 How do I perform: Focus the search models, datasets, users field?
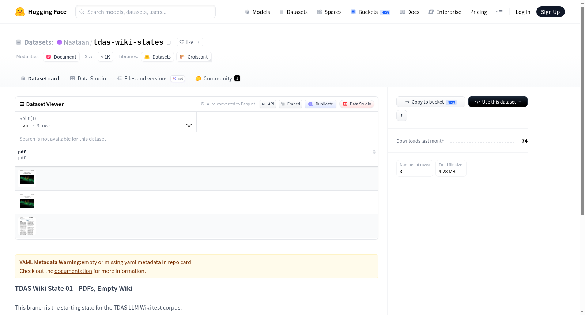[146, 12]
